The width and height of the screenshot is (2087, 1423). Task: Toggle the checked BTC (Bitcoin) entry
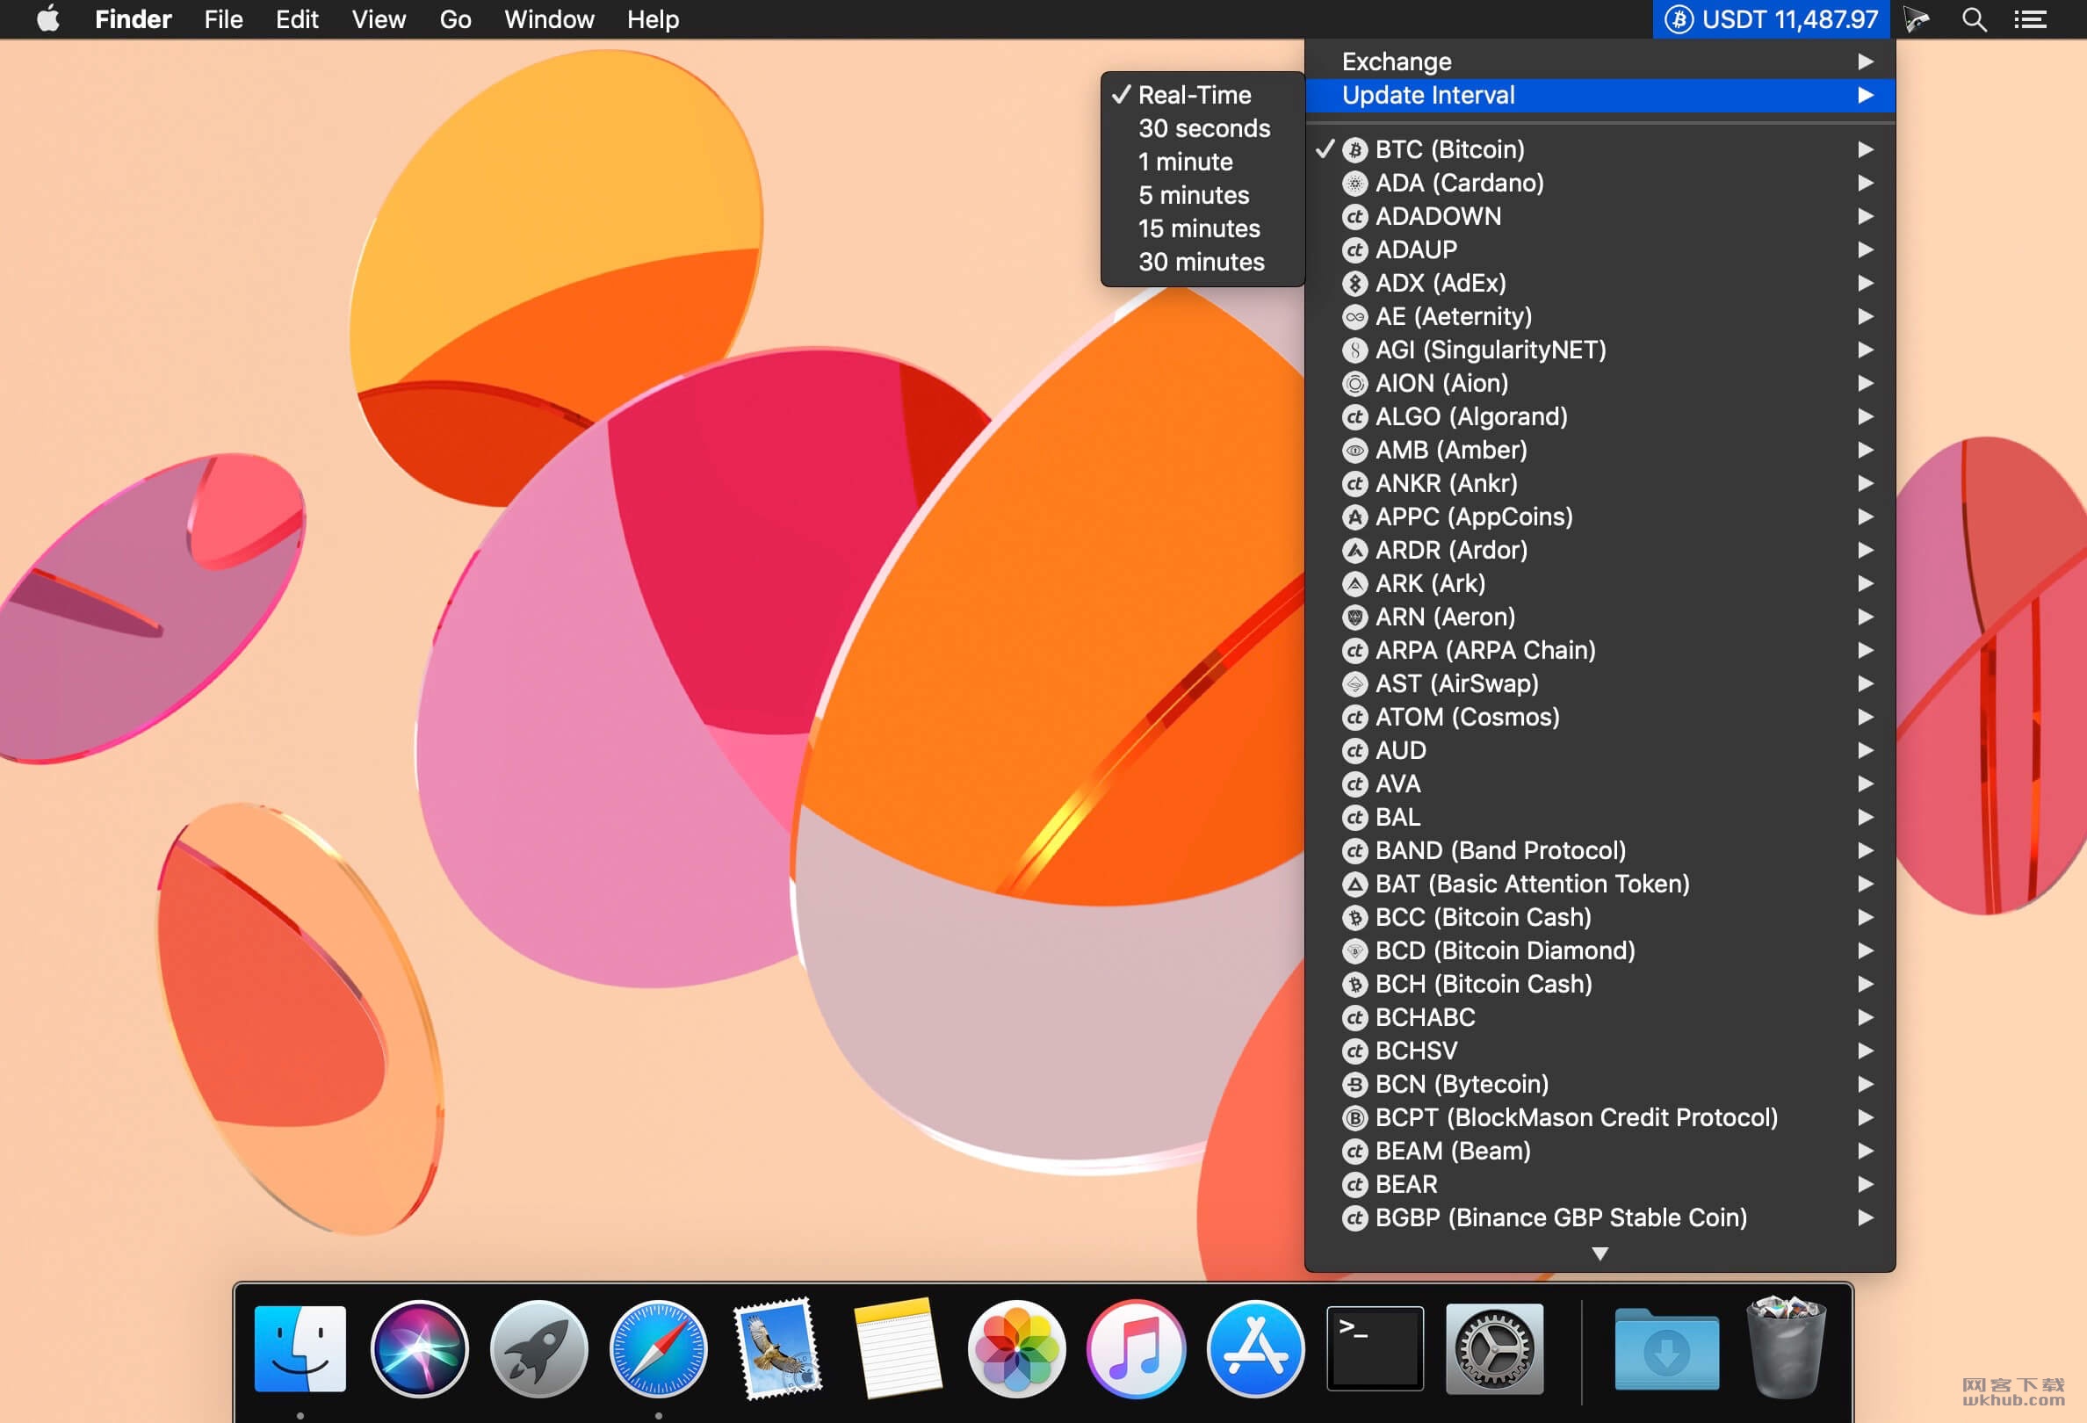pyautogui.click(x=1600, y=149)
